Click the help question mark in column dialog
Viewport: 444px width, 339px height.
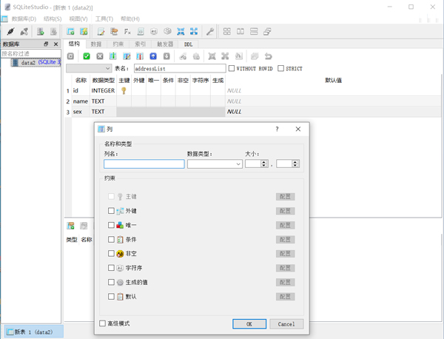pos(277,129)
